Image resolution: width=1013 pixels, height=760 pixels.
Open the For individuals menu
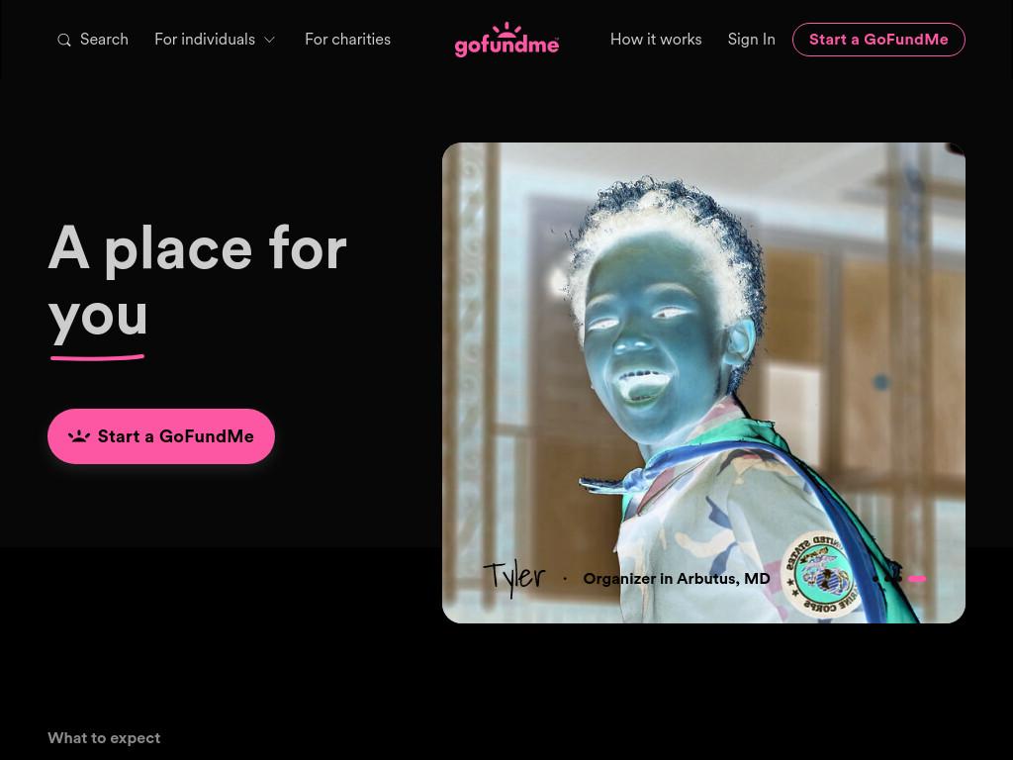pos(215,40)
